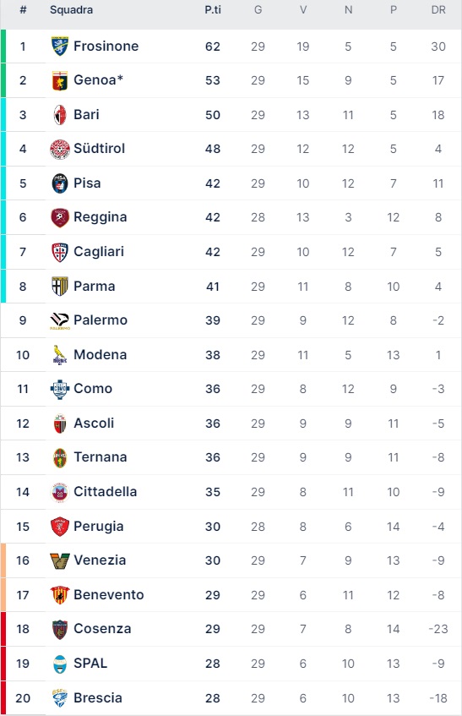Viewport: 462px width, 716px height.
Task: Click the Parma shield crest
Action: coord(60,287)
